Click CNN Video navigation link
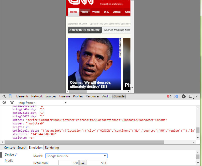202x166 pixels. click(85, 12)
